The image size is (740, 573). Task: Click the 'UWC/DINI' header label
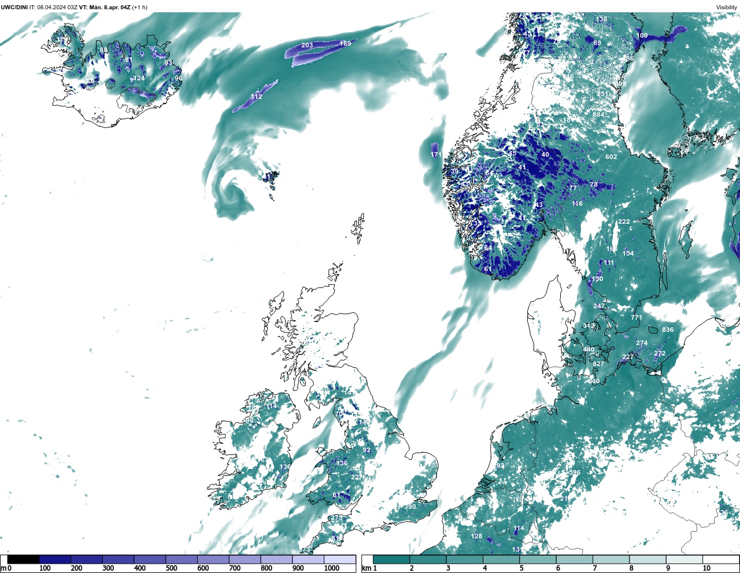[14, 7]
